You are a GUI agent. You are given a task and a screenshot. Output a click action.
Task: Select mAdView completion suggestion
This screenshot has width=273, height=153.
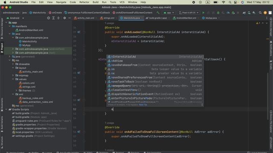click(155, 61)
